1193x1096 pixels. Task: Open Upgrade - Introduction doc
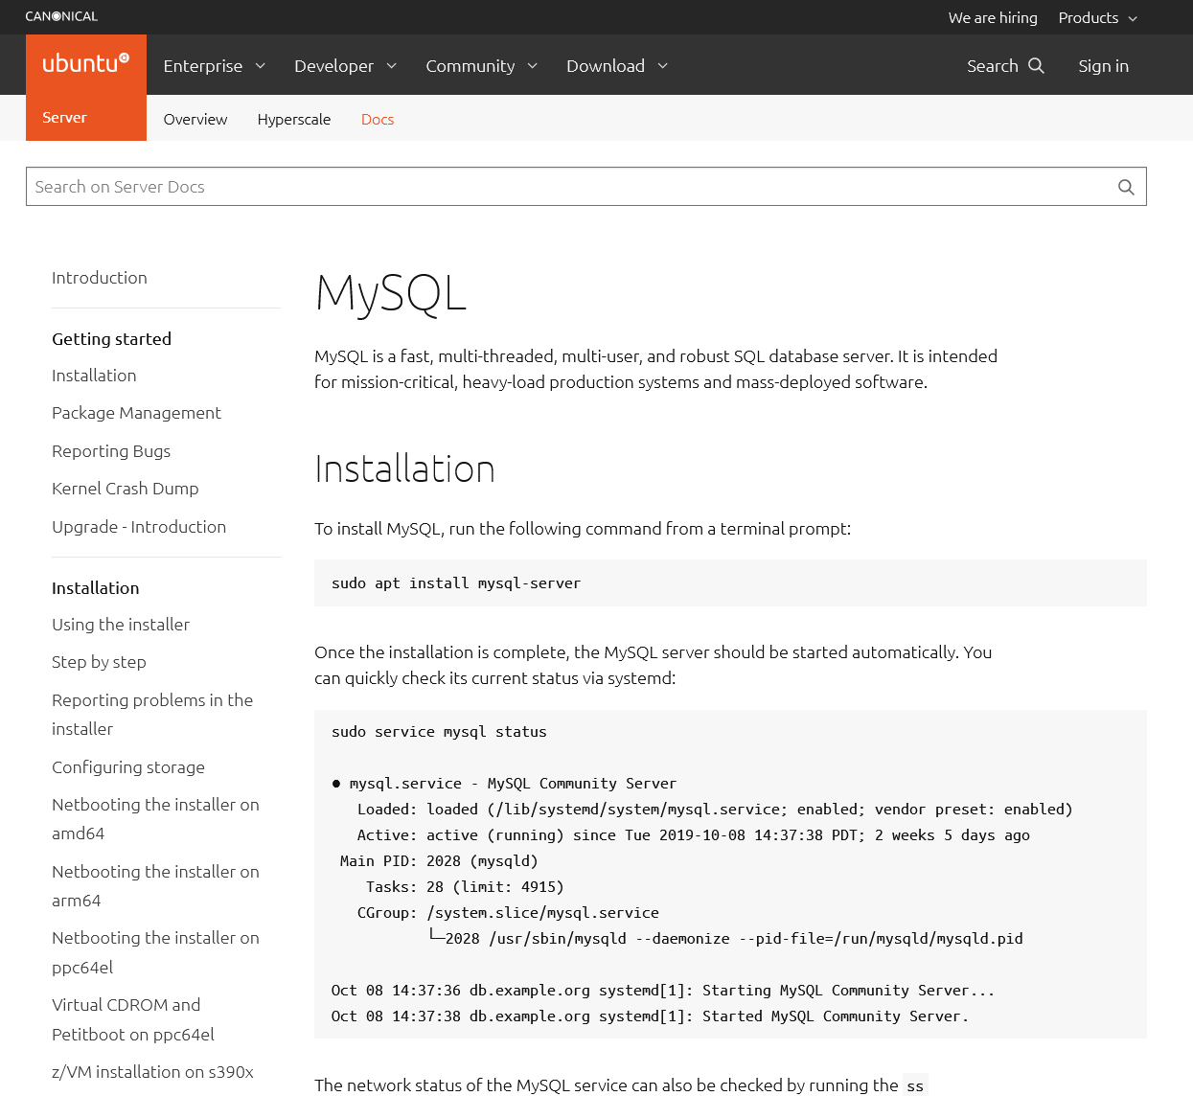click(x=139, y=527)
